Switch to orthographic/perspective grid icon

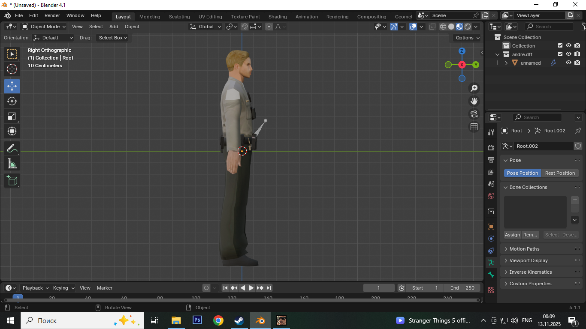point(474,127)
